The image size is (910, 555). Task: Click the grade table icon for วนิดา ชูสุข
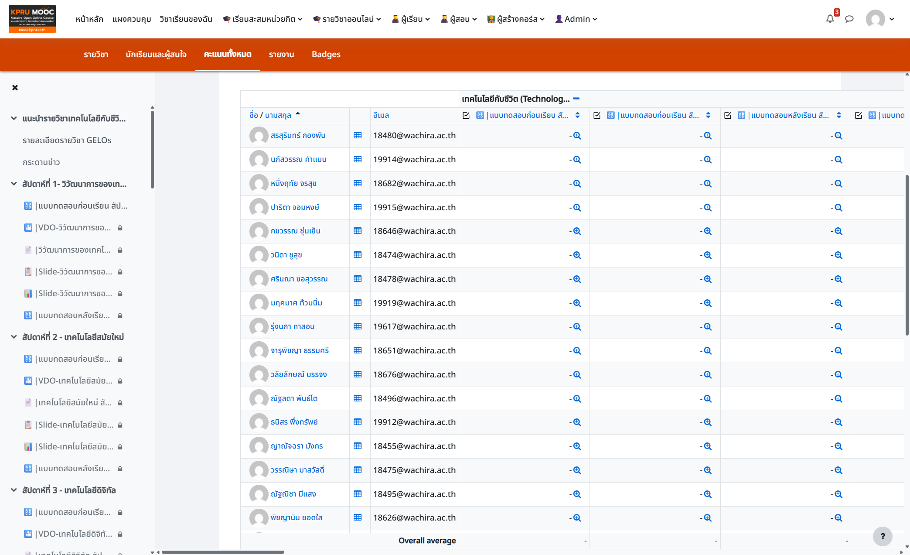tap(358, 255)
